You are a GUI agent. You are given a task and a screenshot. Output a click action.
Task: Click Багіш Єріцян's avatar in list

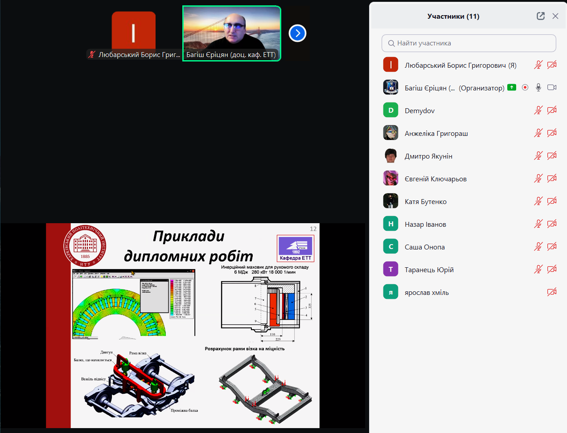tap(391, 87)
